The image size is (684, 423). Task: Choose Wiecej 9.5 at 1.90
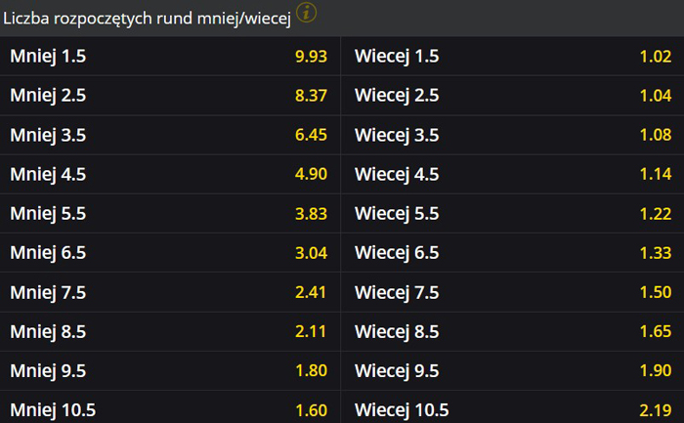pyautogui.click(x=512, y=371)
